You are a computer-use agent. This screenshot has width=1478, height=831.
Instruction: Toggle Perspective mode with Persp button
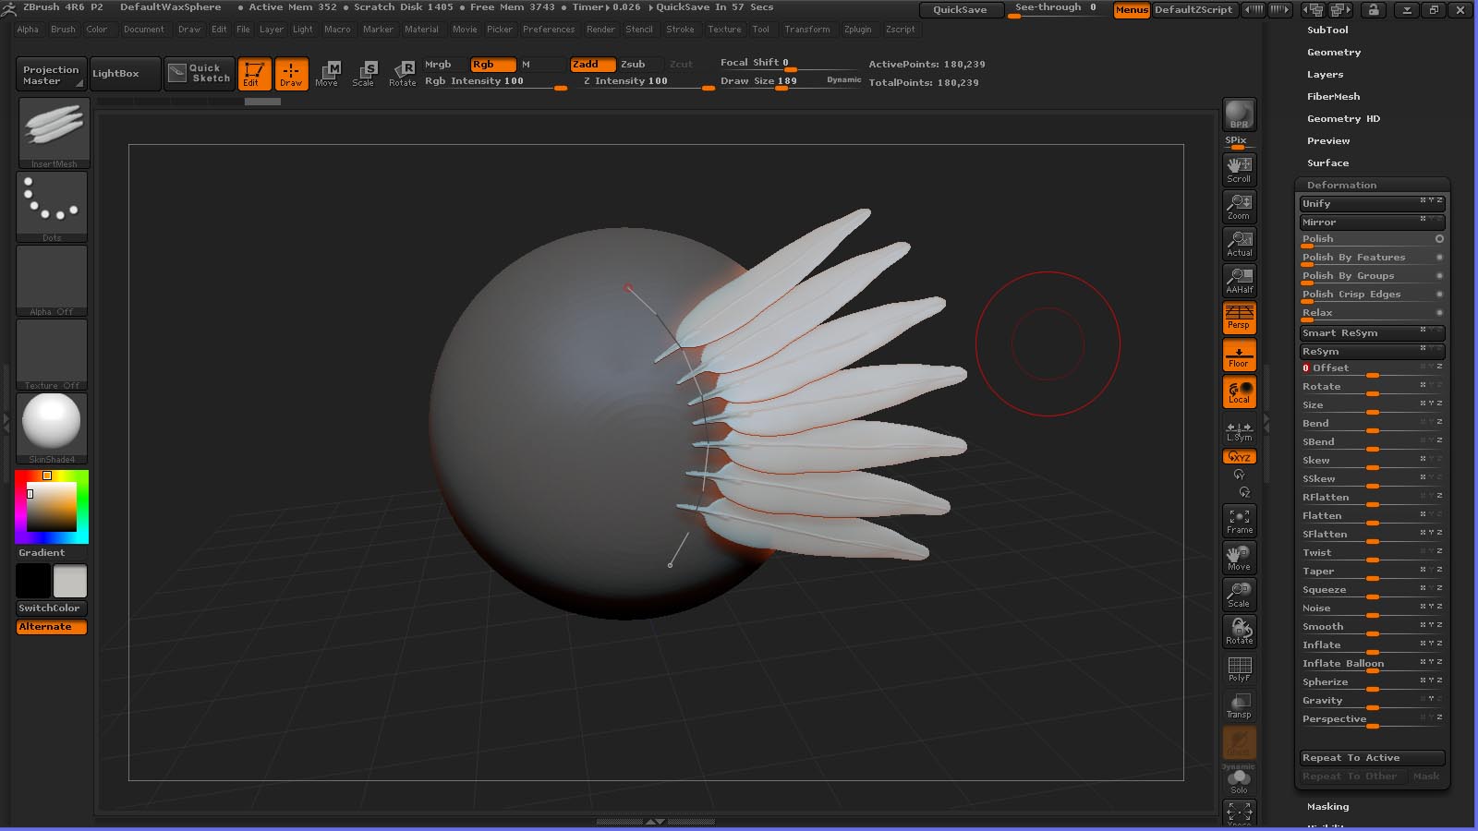1239,318
